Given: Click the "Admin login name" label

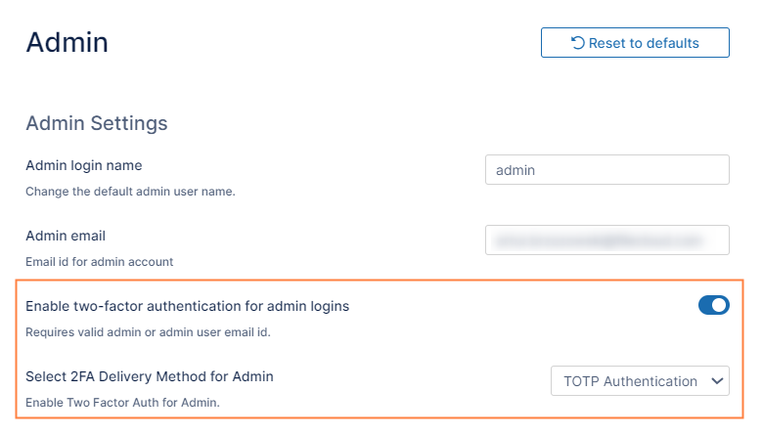Looking at the screenshot, I should 83,165.
